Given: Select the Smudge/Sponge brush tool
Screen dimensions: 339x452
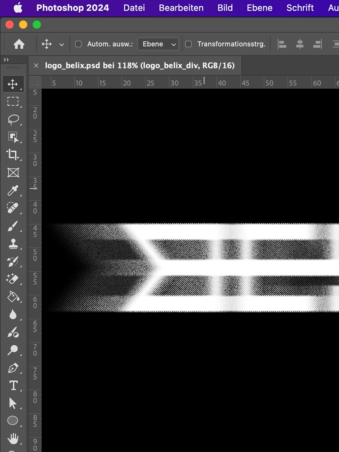Looking at the screenshot, I should (x=13, y=332).
